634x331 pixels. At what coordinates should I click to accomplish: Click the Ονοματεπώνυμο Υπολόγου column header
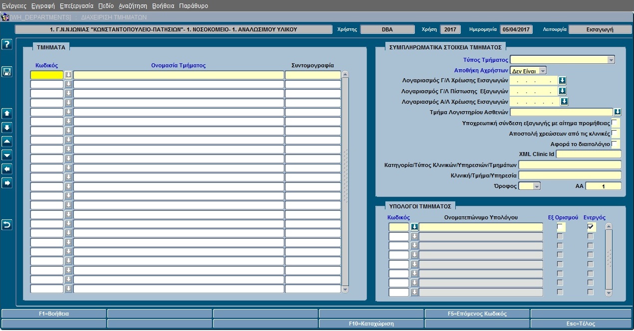[x=481, y=217]
